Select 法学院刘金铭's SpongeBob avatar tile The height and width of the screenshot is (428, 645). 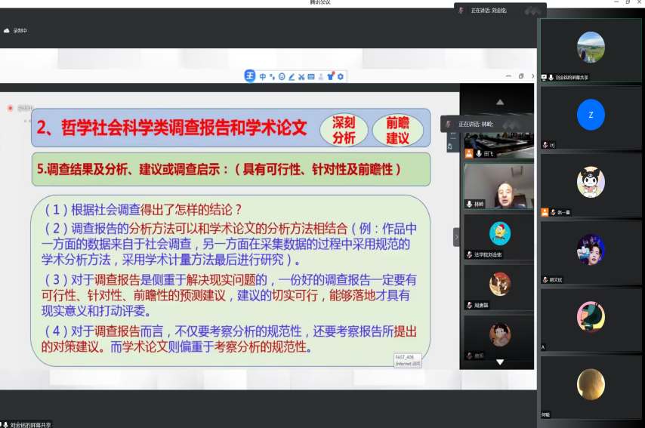499,234
